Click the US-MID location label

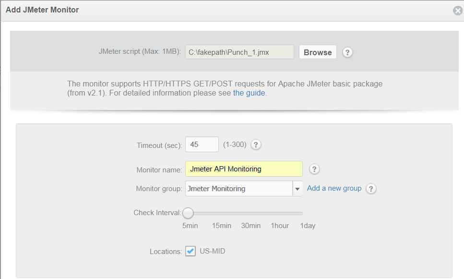213,251
